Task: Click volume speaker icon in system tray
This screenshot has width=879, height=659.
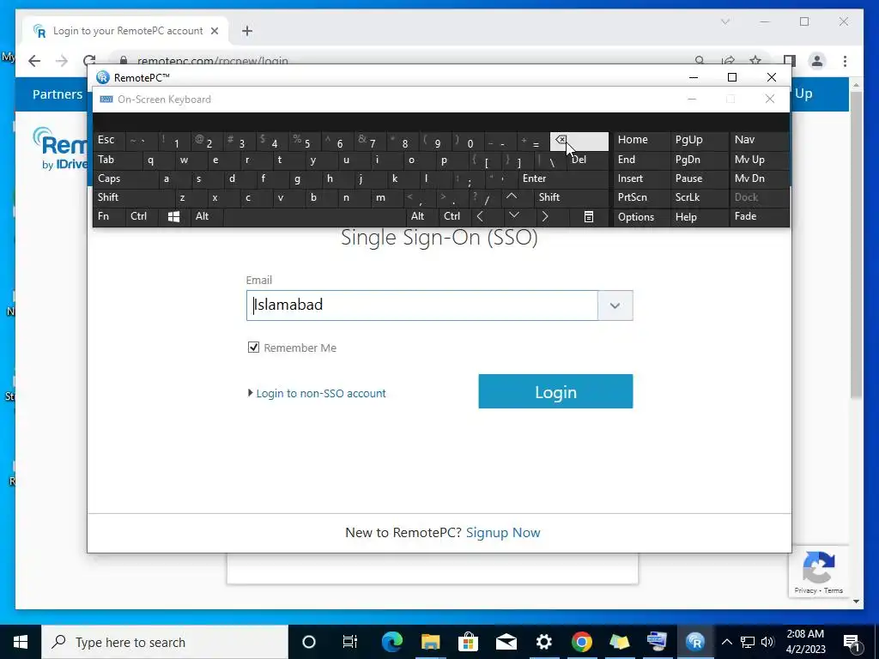Action: pyautogui.click(x=767, y=642)
